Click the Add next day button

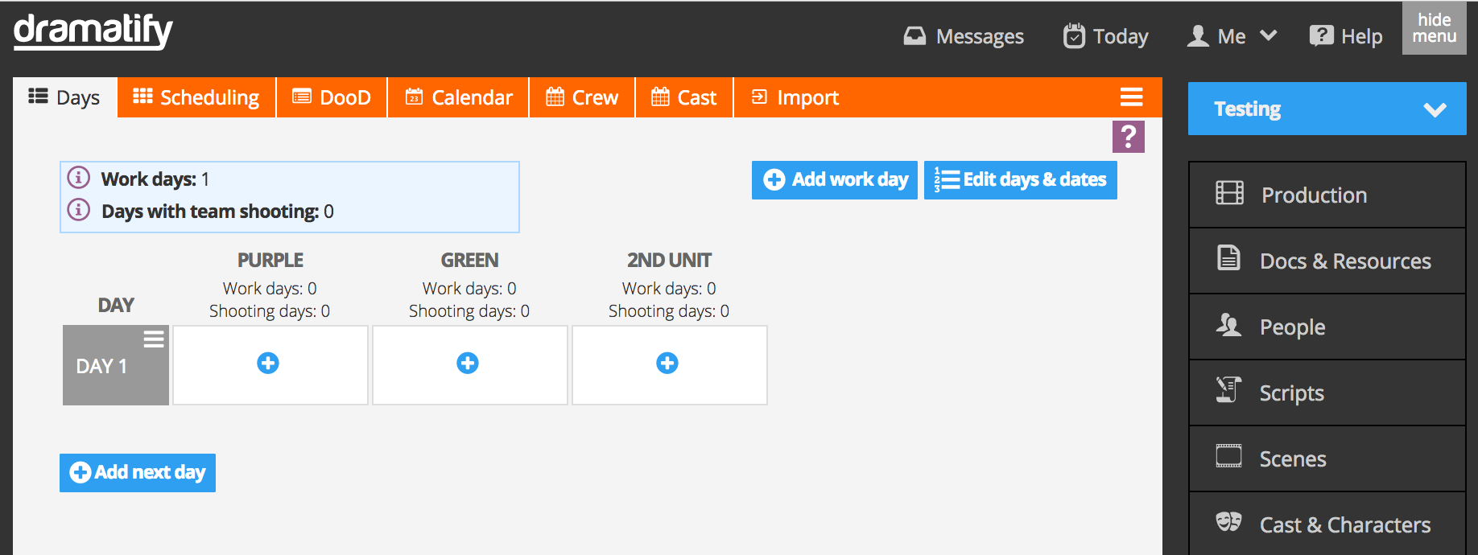click(138, 473)
